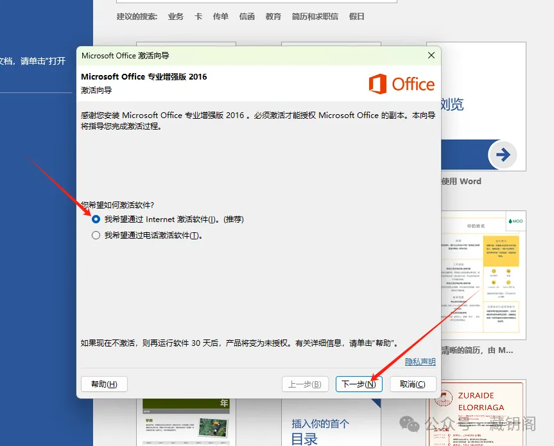Click the MOO logo badge on template

click(x=516, y=221)
